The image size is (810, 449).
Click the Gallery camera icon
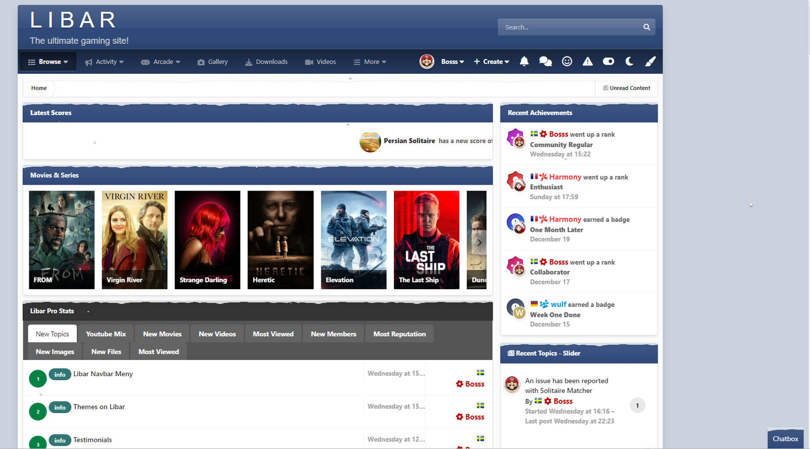[201, 62]
